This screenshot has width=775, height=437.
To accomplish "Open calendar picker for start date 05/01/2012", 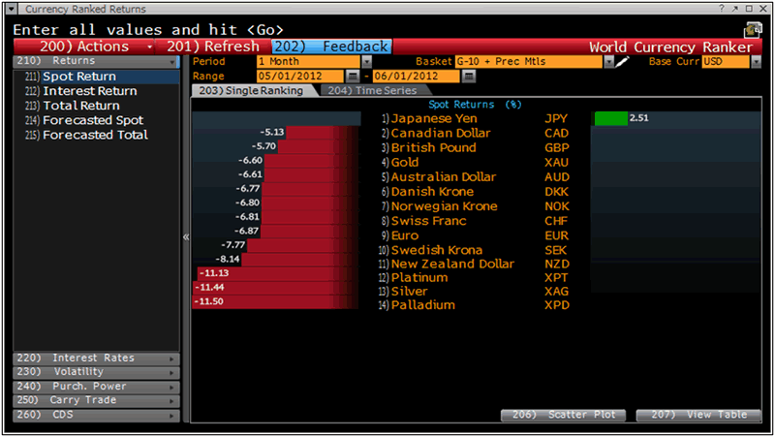I will (353, 77).
